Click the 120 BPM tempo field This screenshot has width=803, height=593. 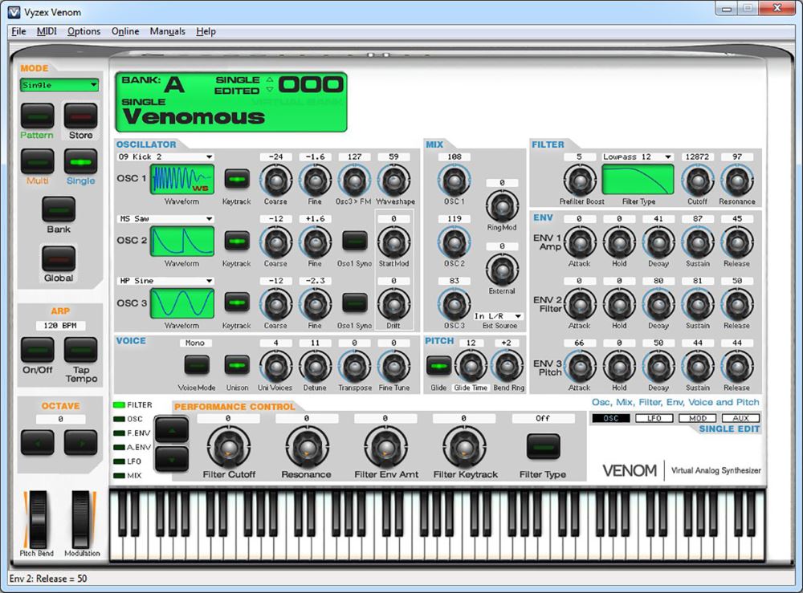(60, 326)
